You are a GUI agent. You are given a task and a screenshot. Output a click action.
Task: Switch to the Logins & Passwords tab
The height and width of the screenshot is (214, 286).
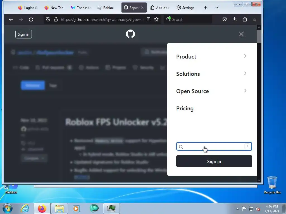[28, 8]
